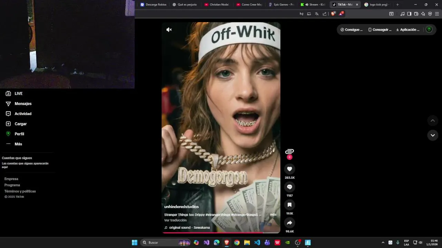
Task: Open Microsoft Edge from the taskbar
Action: [x=217, y=242]
